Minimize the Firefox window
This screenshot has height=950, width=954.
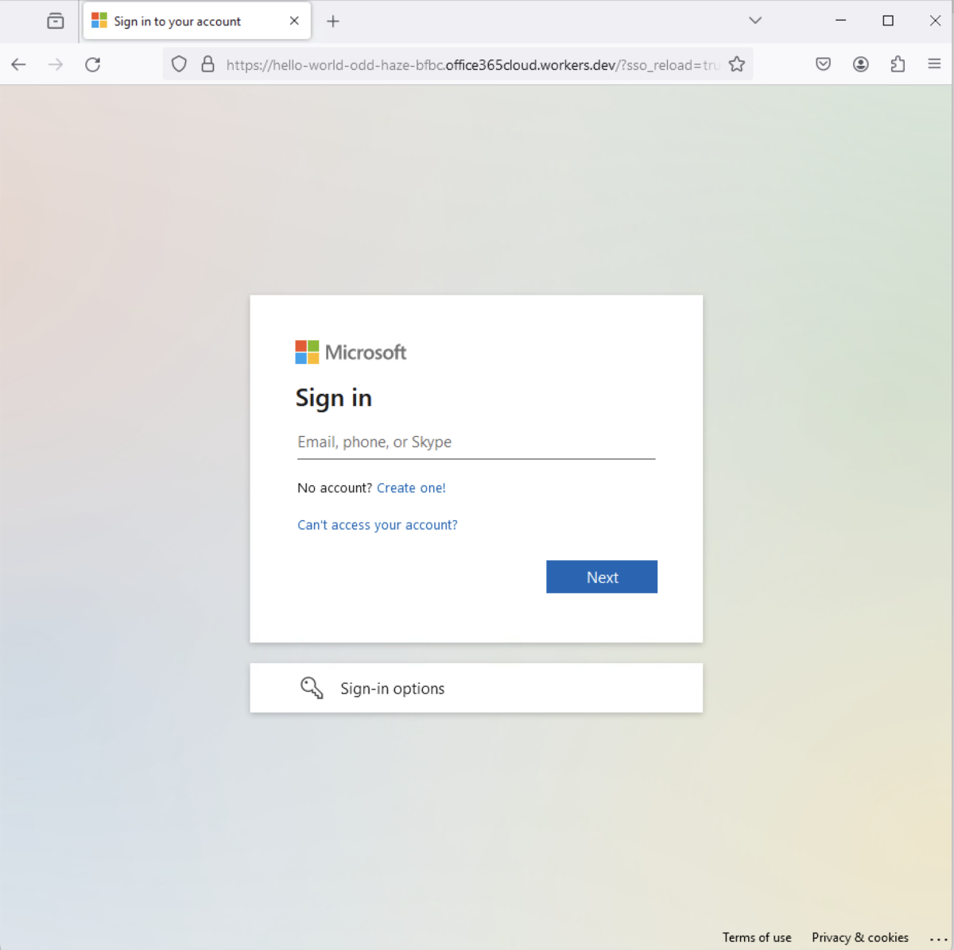[x=841, y=21]
